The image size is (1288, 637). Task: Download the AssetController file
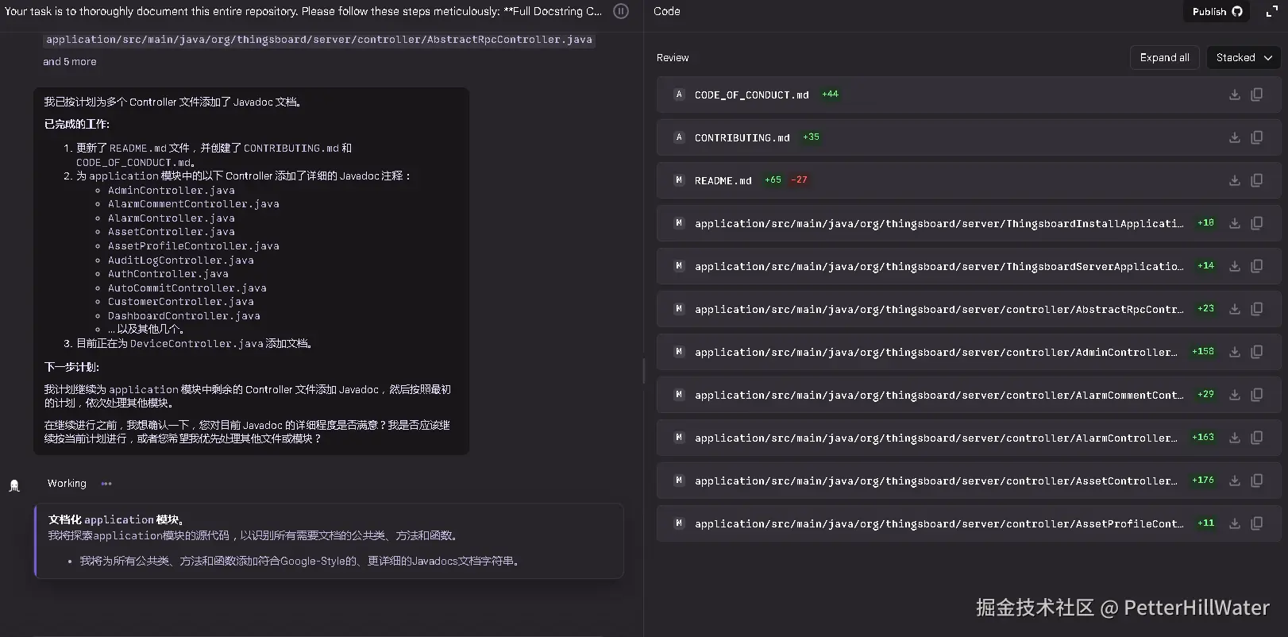pyautogui.click(x=1234, y=481)
